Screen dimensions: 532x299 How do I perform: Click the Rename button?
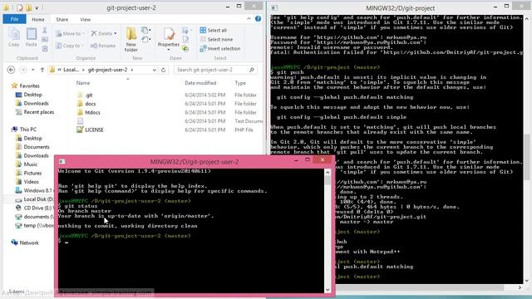(x=103, y=46)
